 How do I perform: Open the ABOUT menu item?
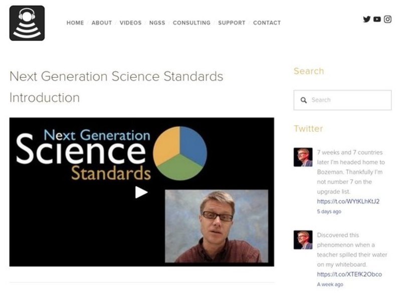point(102,23)
